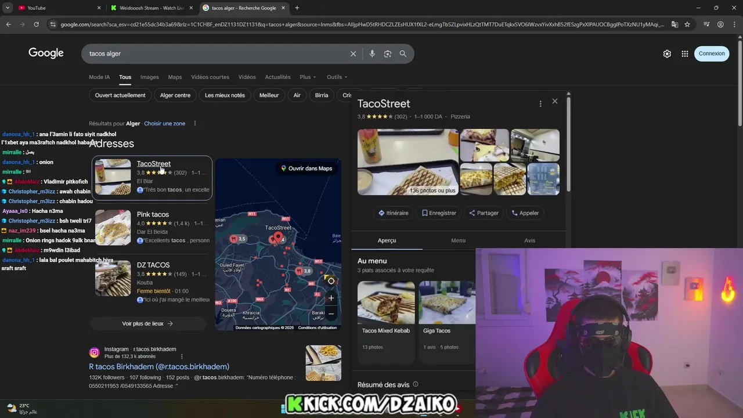Screen dimensions: 743x418
Task: Open TacoStreet main photo thumbnail
Action: pos(408,162)
